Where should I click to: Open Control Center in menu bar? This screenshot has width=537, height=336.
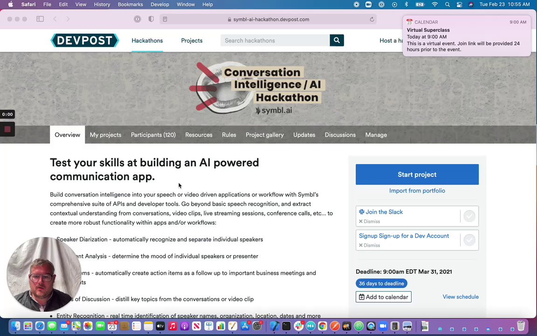pyautogui.click(x=459, y=5)
